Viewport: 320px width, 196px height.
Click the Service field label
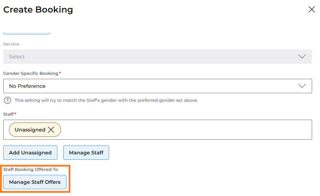(11, 44)
